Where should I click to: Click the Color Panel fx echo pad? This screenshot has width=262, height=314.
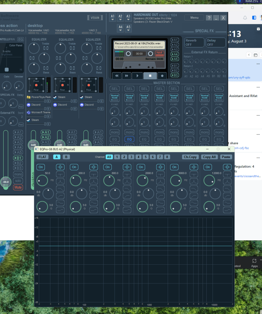[12, 58]
